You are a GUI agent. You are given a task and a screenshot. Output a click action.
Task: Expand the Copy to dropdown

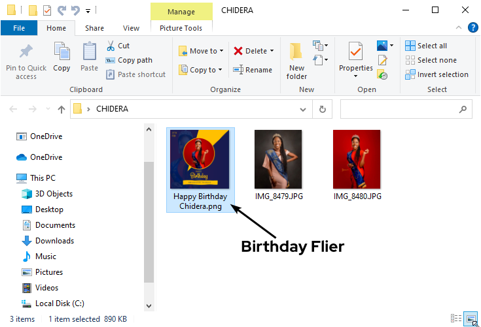pyautogui.click(x=220, y=70)
